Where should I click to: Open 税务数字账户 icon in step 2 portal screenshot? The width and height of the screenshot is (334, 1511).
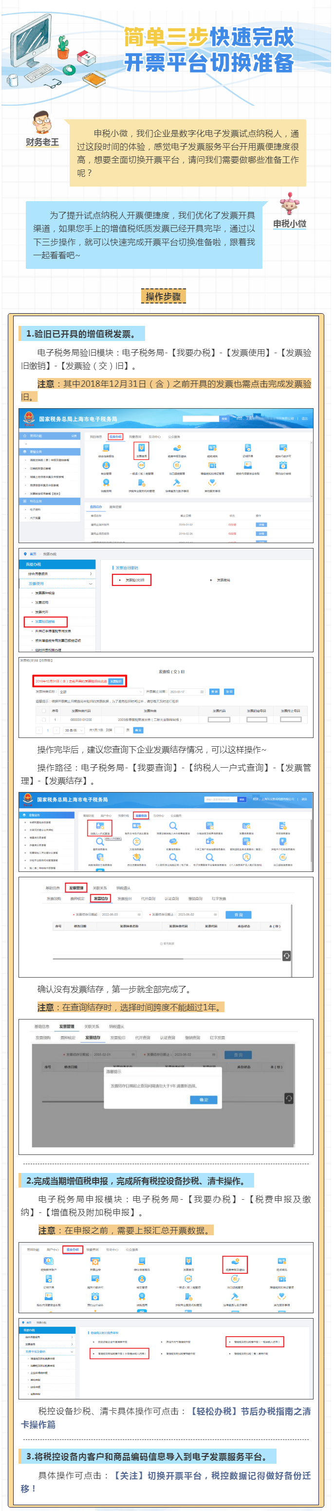pos(49,1261)
